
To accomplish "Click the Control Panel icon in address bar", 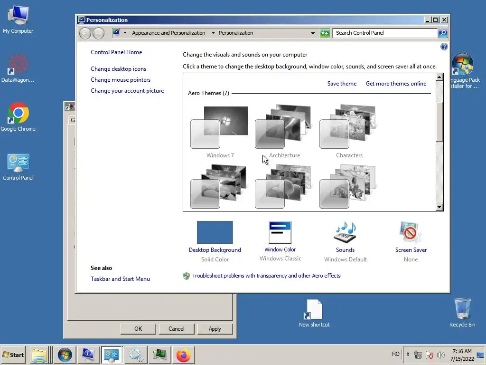I will tap(116, 32).
